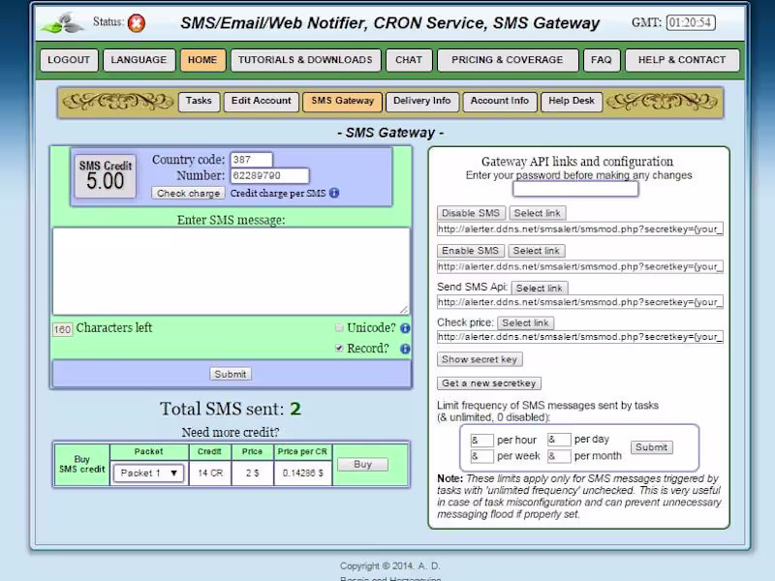Click the Country code input field
The height and width of the screenshot is (581, 775).
point(252,160)
